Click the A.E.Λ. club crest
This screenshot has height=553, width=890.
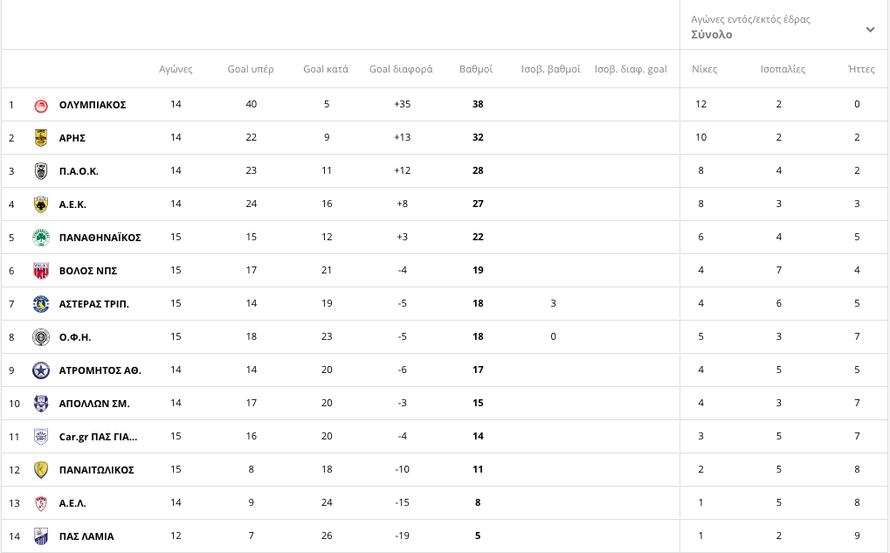click(x=41, y=503)
